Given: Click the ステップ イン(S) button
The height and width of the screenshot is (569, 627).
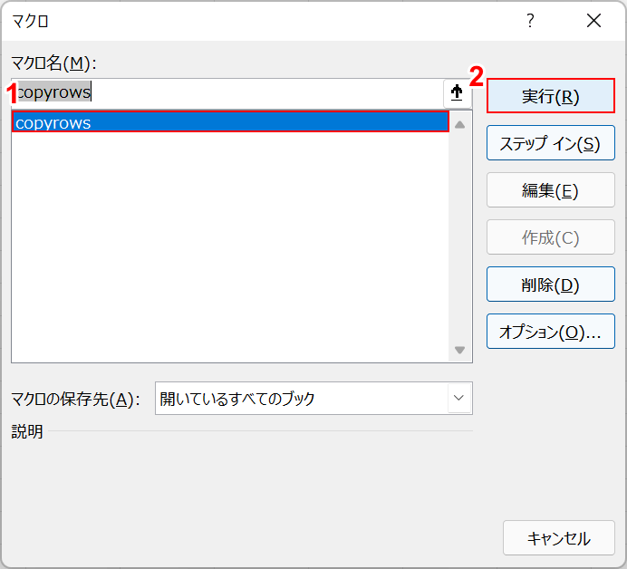Looking at the screenshot, I should point(550,143).
